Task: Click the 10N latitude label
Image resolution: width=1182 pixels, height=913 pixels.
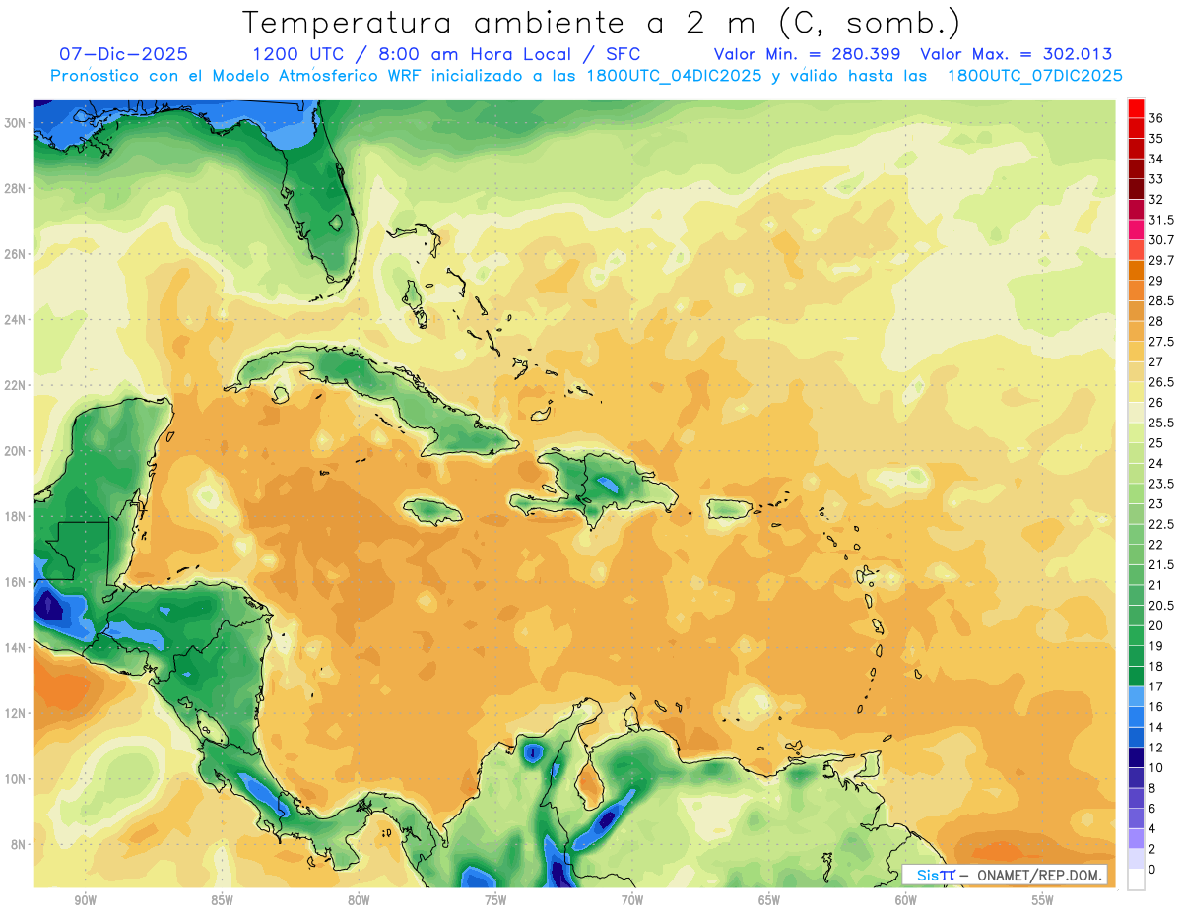Action: tap(17, 778)
